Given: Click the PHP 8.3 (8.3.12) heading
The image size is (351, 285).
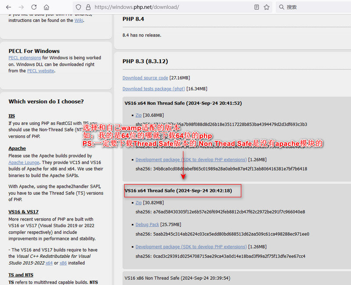Looking at the screenshot, I should pos(145,61).
